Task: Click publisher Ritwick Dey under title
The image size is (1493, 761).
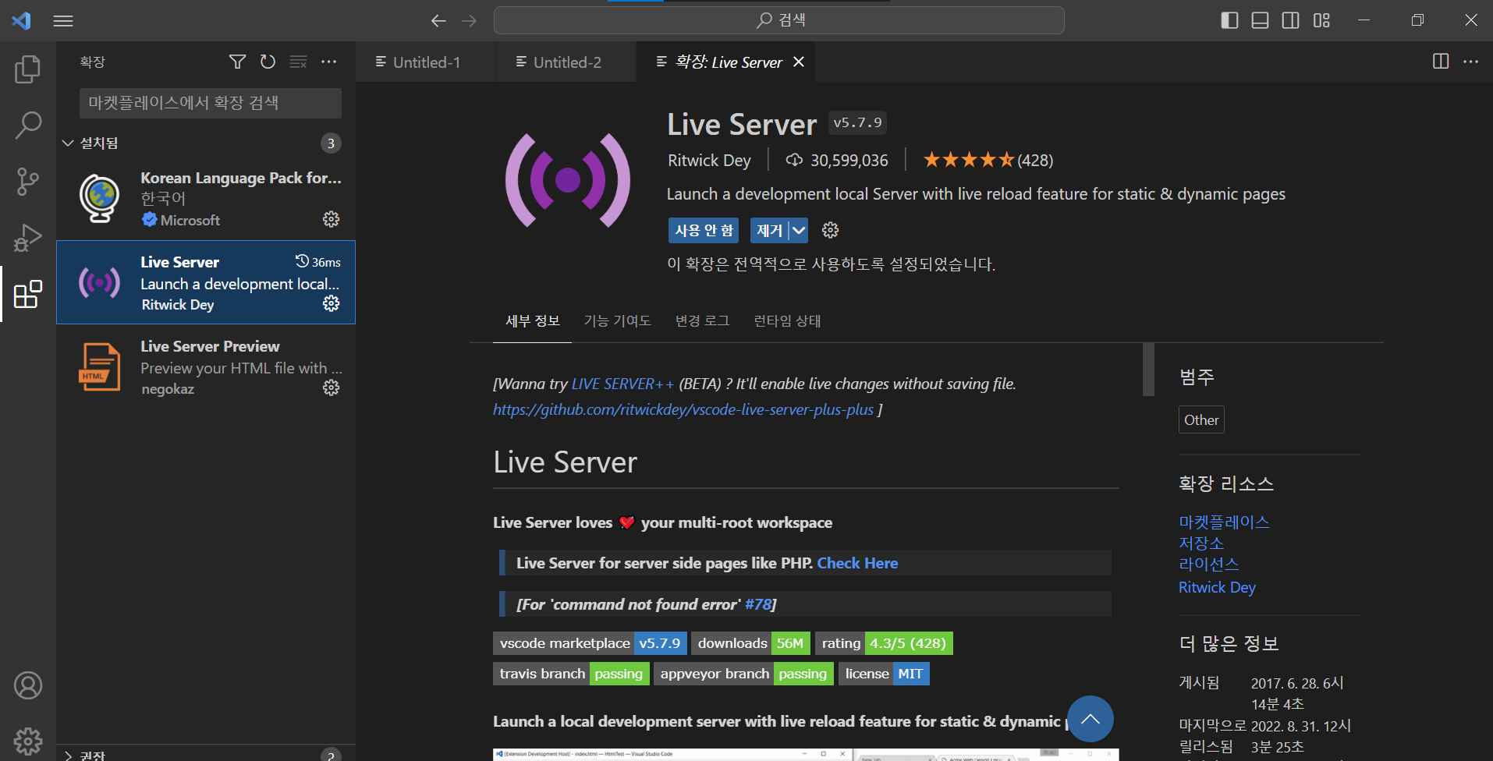Action: tap(709, 160)
